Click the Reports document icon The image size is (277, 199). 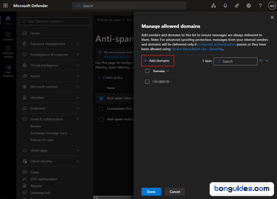pos(25,186)
